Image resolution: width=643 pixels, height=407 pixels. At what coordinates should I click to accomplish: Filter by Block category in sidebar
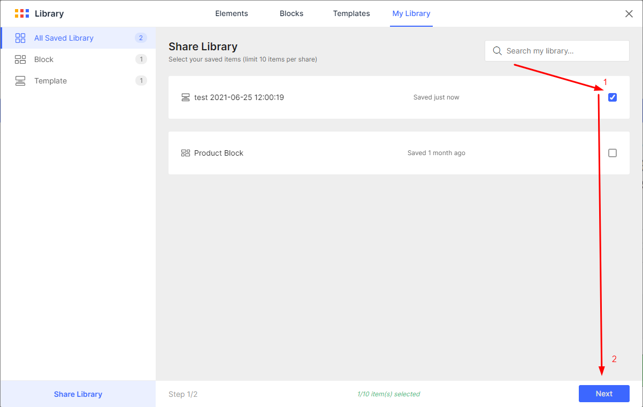pos(44,59)
